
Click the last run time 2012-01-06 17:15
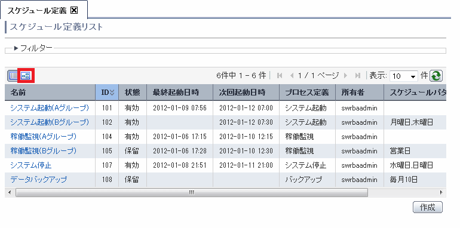tap(180, 137)
